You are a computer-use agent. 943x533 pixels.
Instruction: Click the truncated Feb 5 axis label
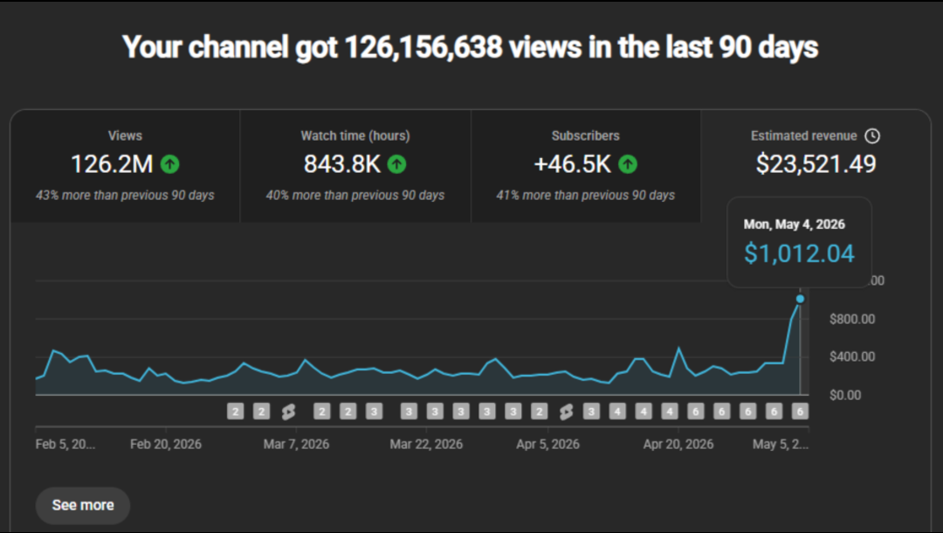65,445
